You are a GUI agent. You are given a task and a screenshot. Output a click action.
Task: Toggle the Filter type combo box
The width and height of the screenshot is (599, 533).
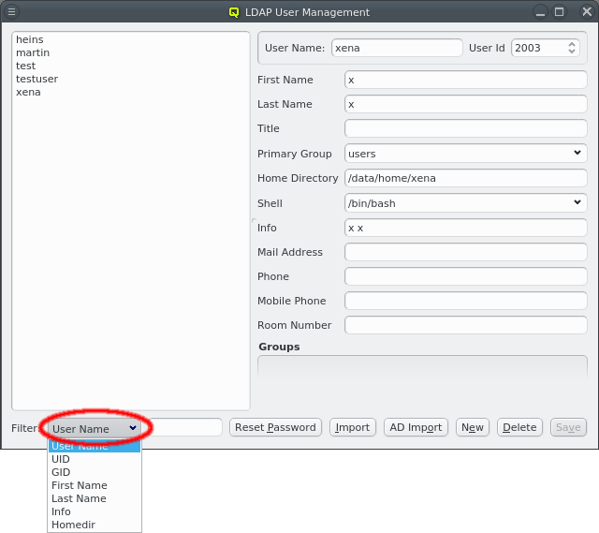click(x=95, y=429)
